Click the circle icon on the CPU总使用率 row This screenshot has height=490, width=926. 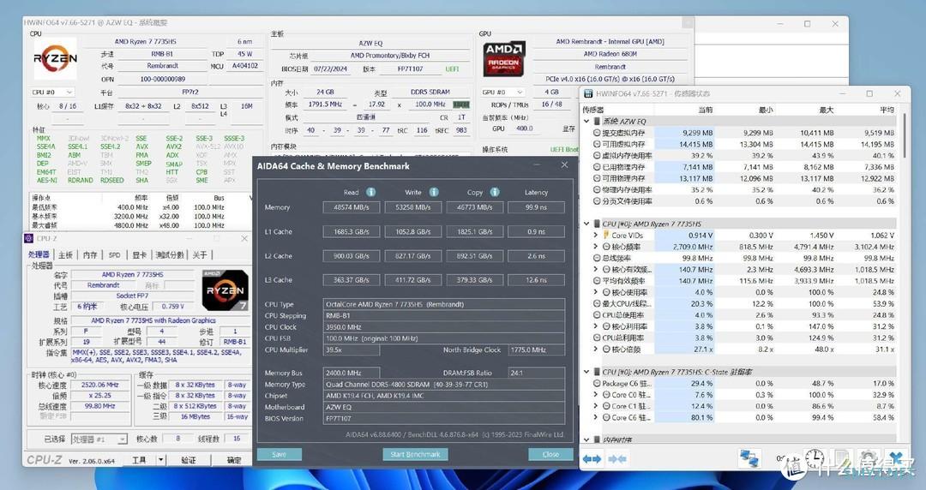[597, 314]
